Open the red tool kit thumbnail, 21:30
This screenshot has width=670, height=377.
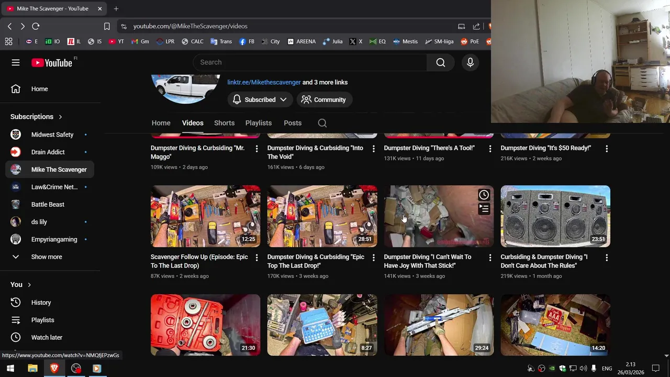[x=205, y=325]
